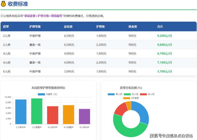Viewport: 197px width, 140px height.
Task: Toggle the 单人间 legend item
Action: click(115, 94)
